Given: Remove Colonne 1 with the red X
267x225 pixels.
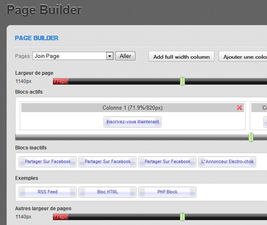Looking at the screenshot, I should pos(240,108).
